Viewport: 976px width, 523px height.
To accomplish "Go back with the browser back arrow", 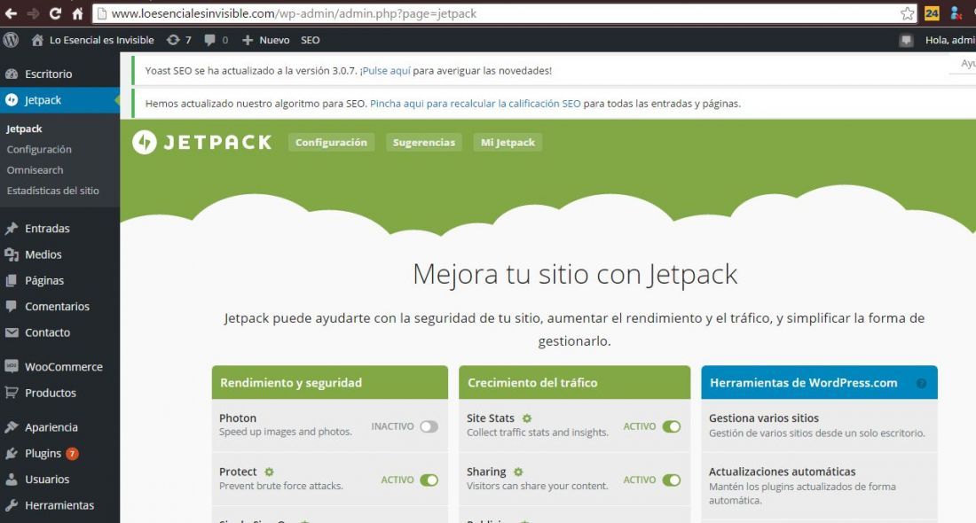I will coord(12,13).
